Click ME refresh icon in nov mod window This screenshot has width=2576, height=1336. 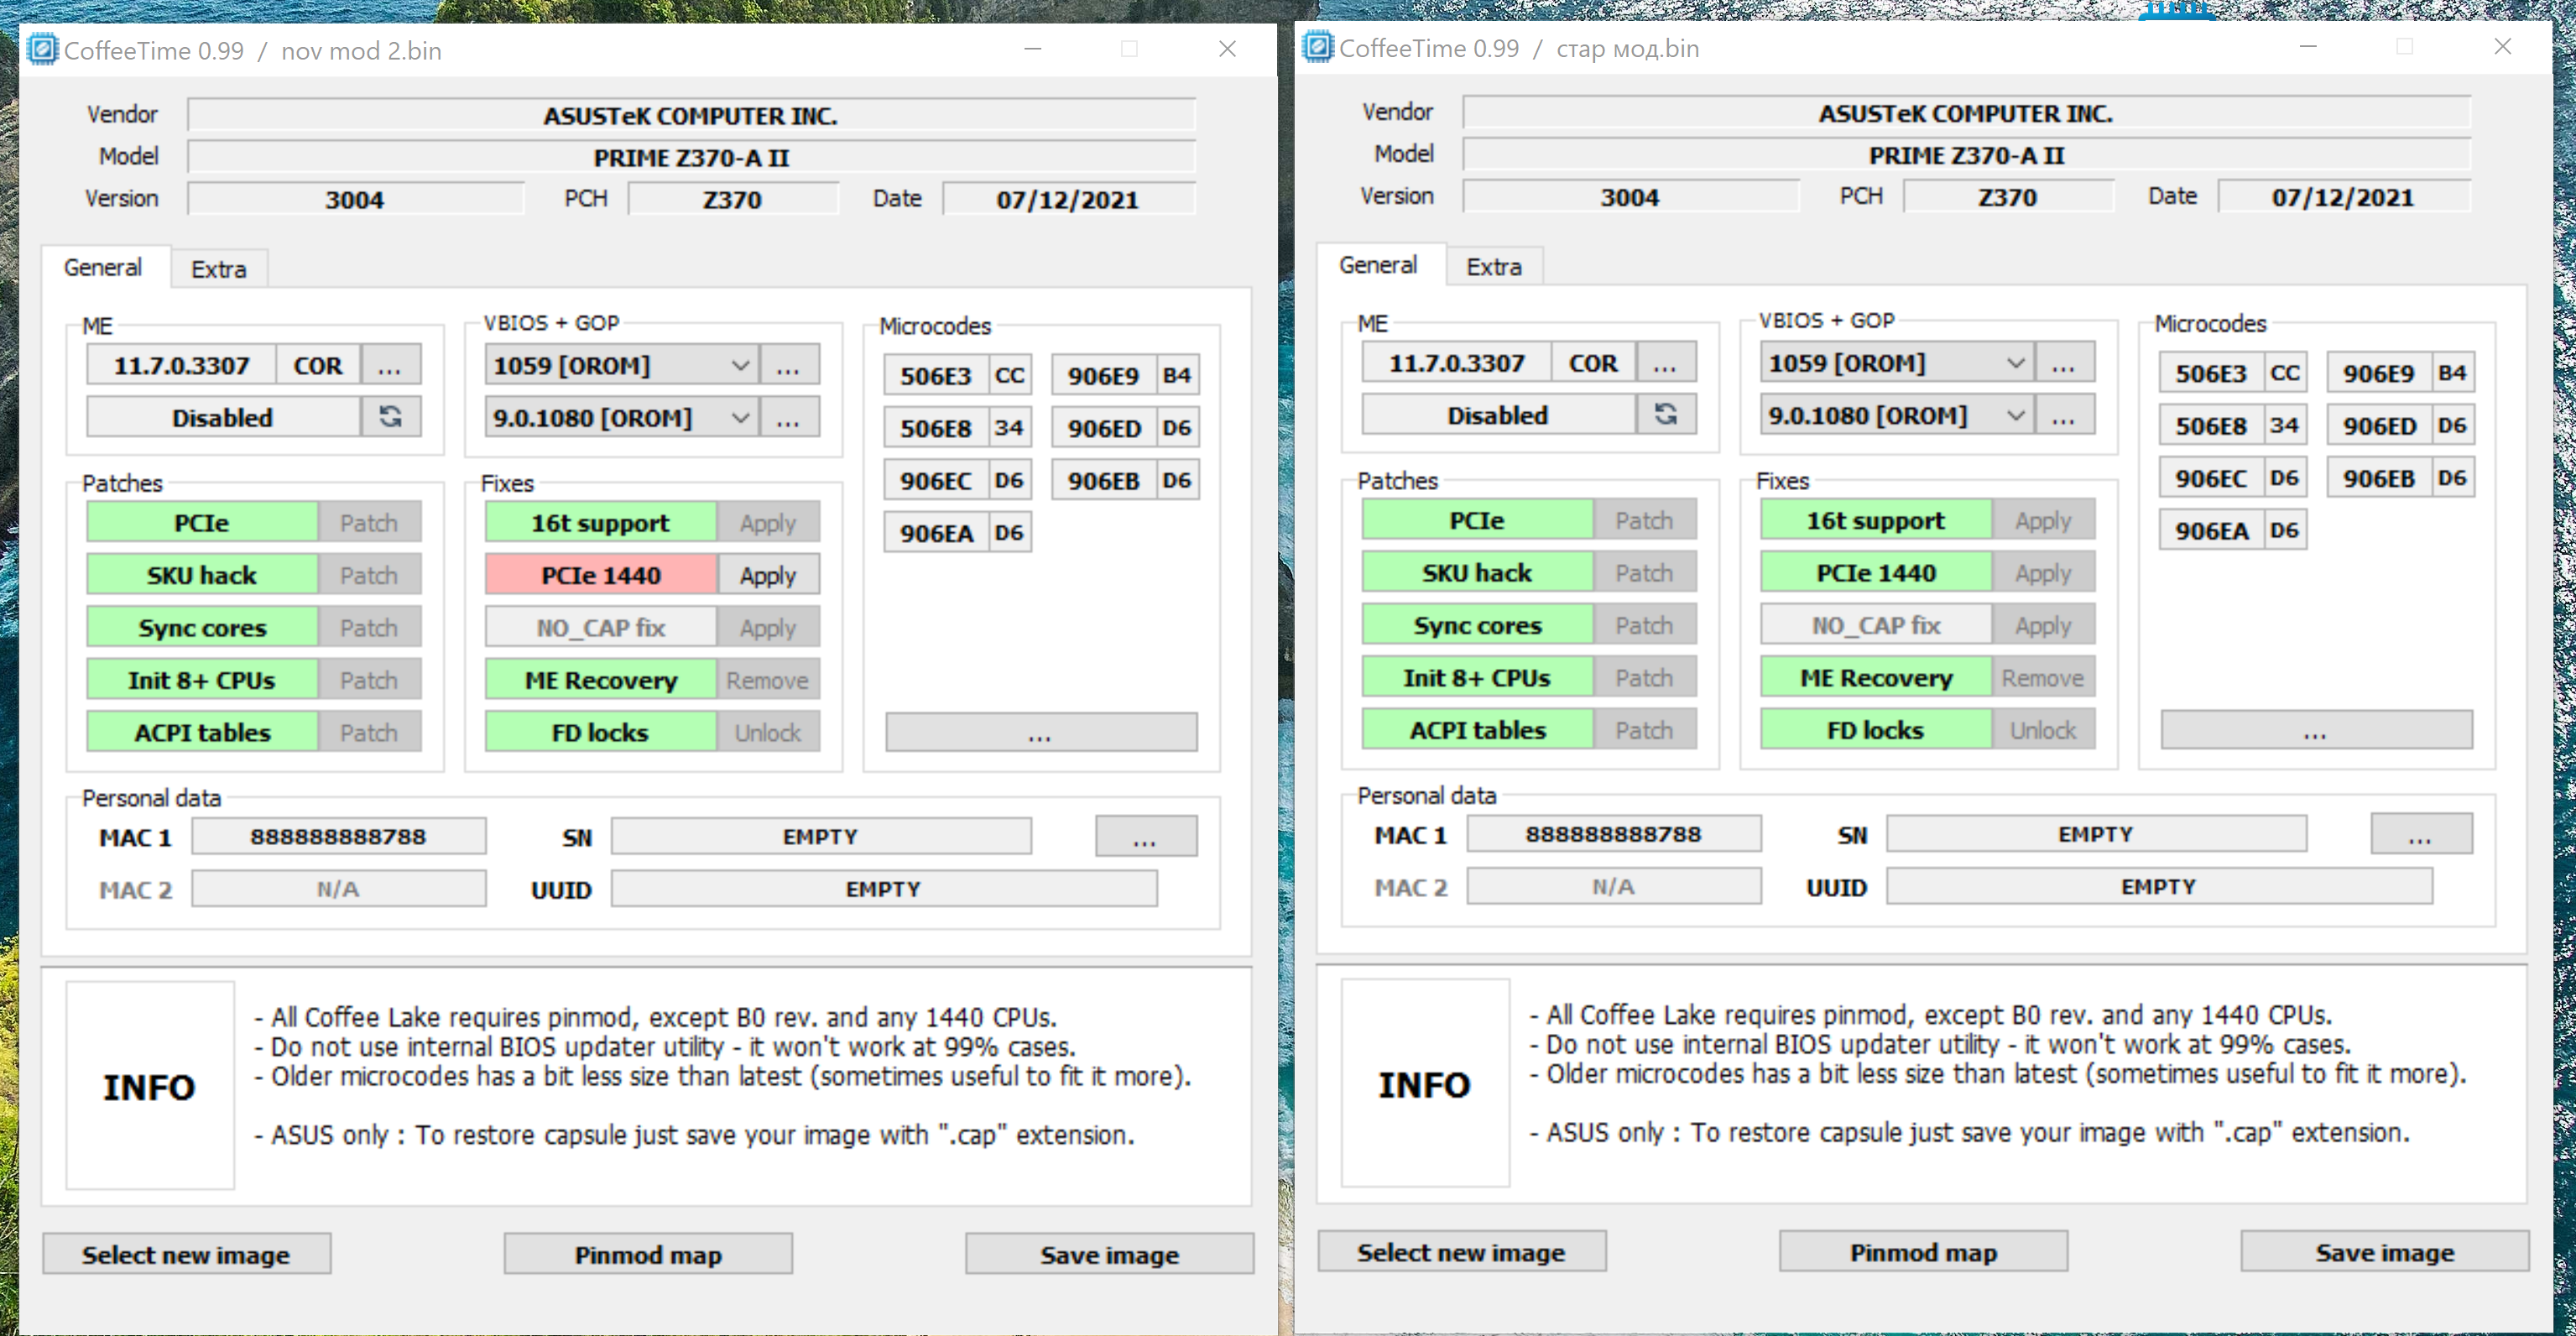(x=390, y=417)
